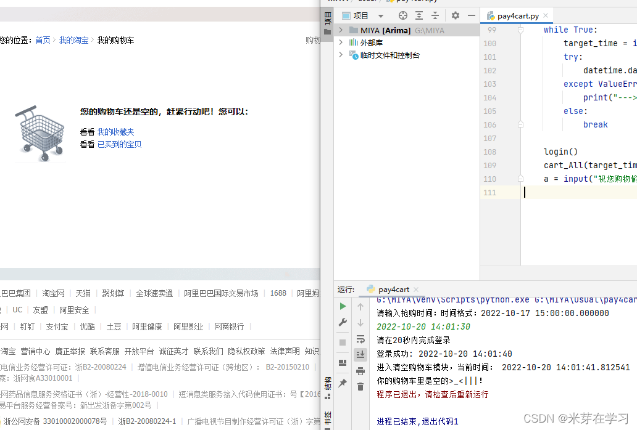This screenshot has width=637, height=430.
Task: Open the 我的收藏夹 link
Action: (x=116, y=132)
